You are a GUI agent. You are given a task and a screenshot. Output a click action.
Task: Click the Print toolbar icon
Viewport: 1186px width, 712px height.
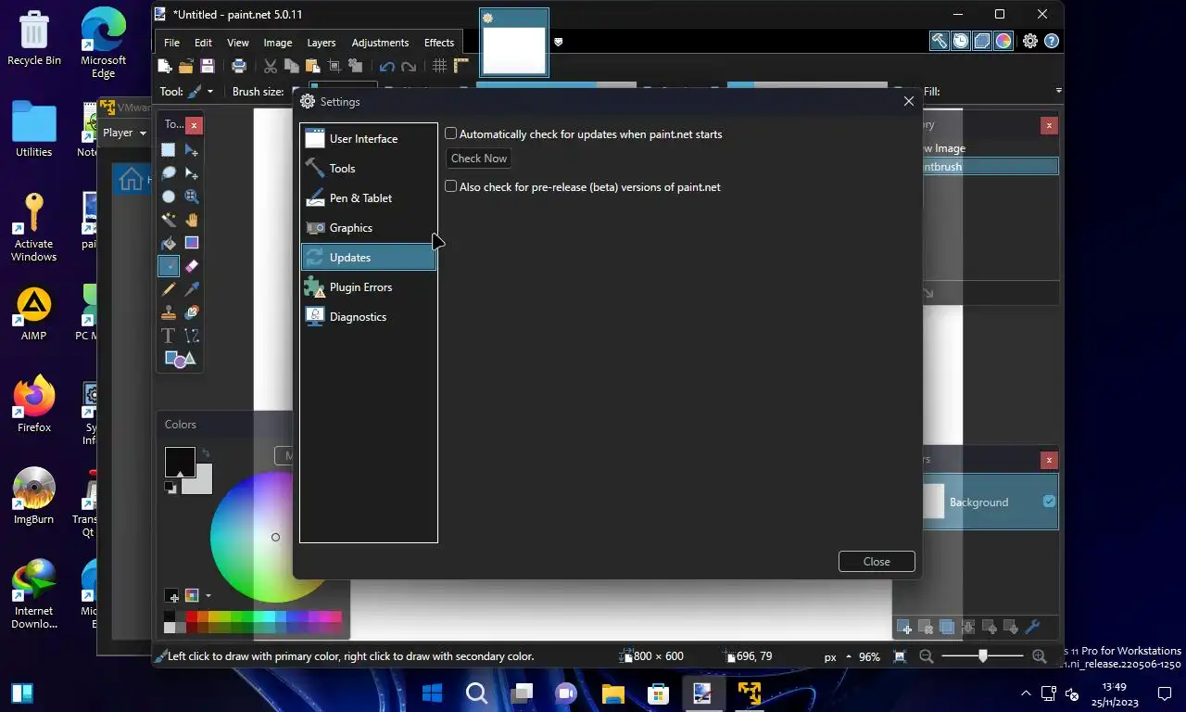(x=239, y=66)
